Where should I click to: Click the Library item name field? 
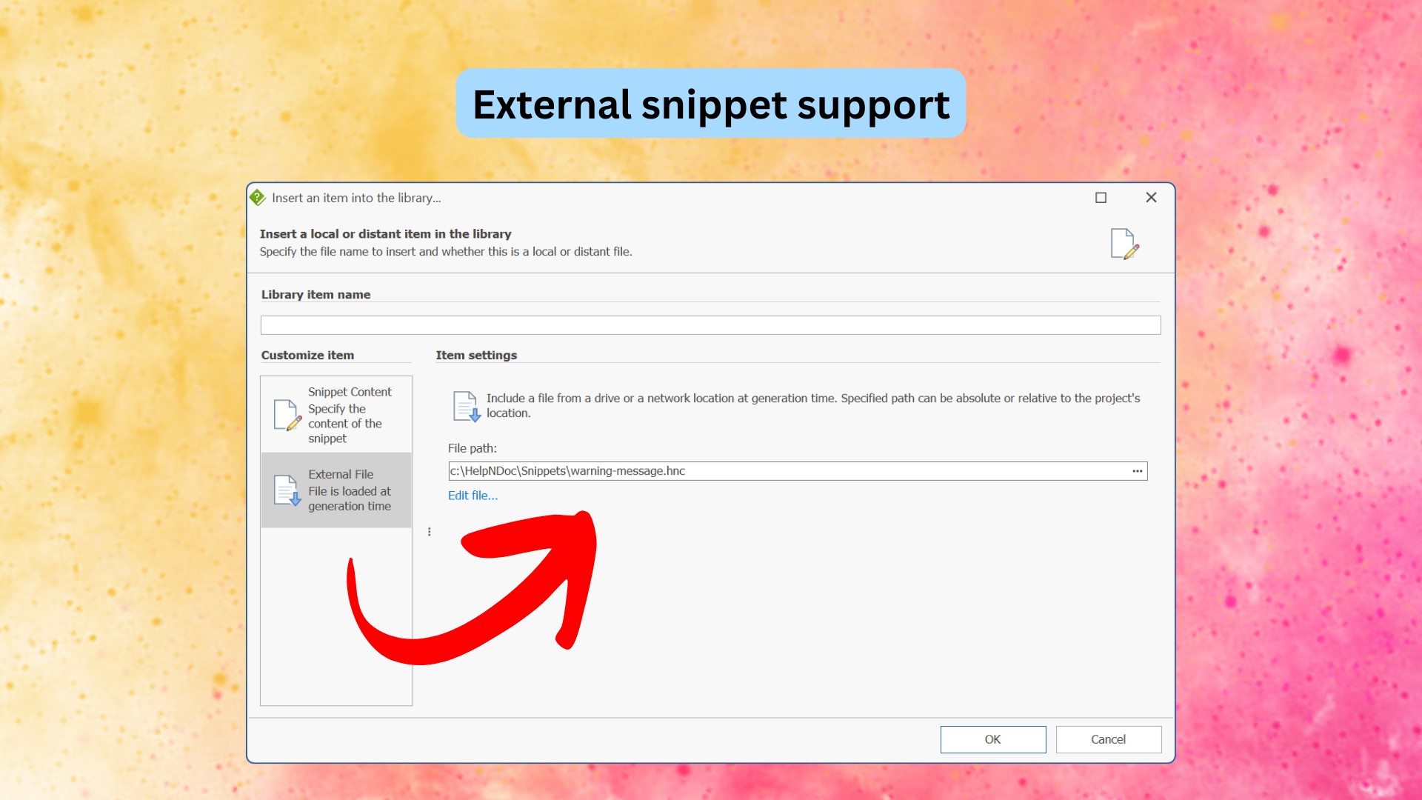pyautogui.click(x=710, y=325)
